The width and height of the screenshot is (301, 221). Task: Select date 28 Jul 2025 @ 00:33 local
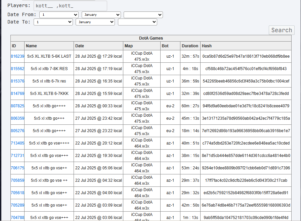(x=98, y=106)
